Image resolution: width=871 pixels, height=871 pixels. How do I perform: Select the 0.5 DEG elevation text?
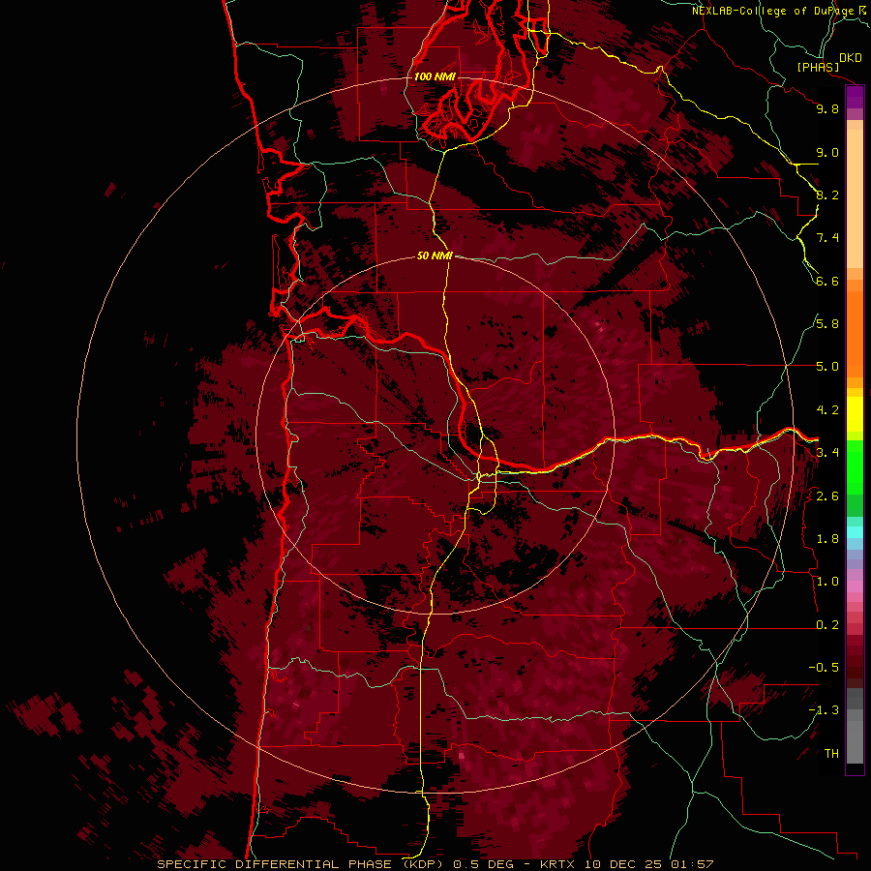pyautogui.click(x=485, y=864)
